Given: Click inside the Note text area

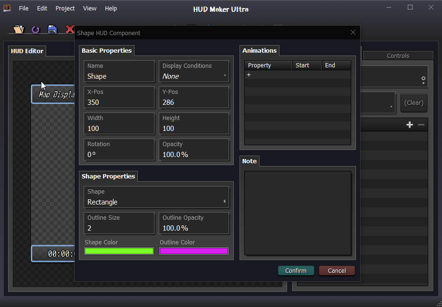Looking at the screenshot, I should click(x=298, y=213).
